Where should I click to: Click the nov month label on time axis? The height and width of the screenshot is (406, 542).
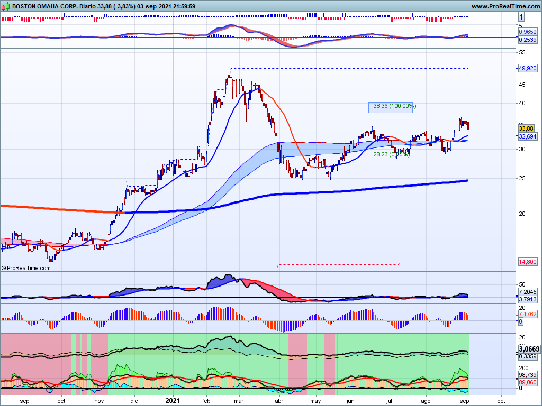pyautogui.click(x=99, y=401)
